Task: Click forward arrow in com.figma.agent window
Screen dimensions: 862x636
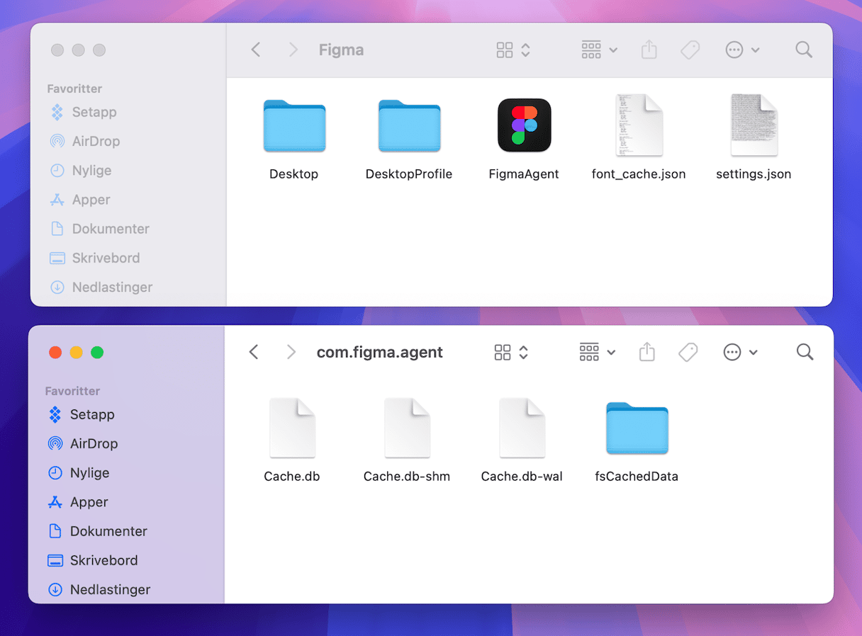Action: click(x=291, y=352)
